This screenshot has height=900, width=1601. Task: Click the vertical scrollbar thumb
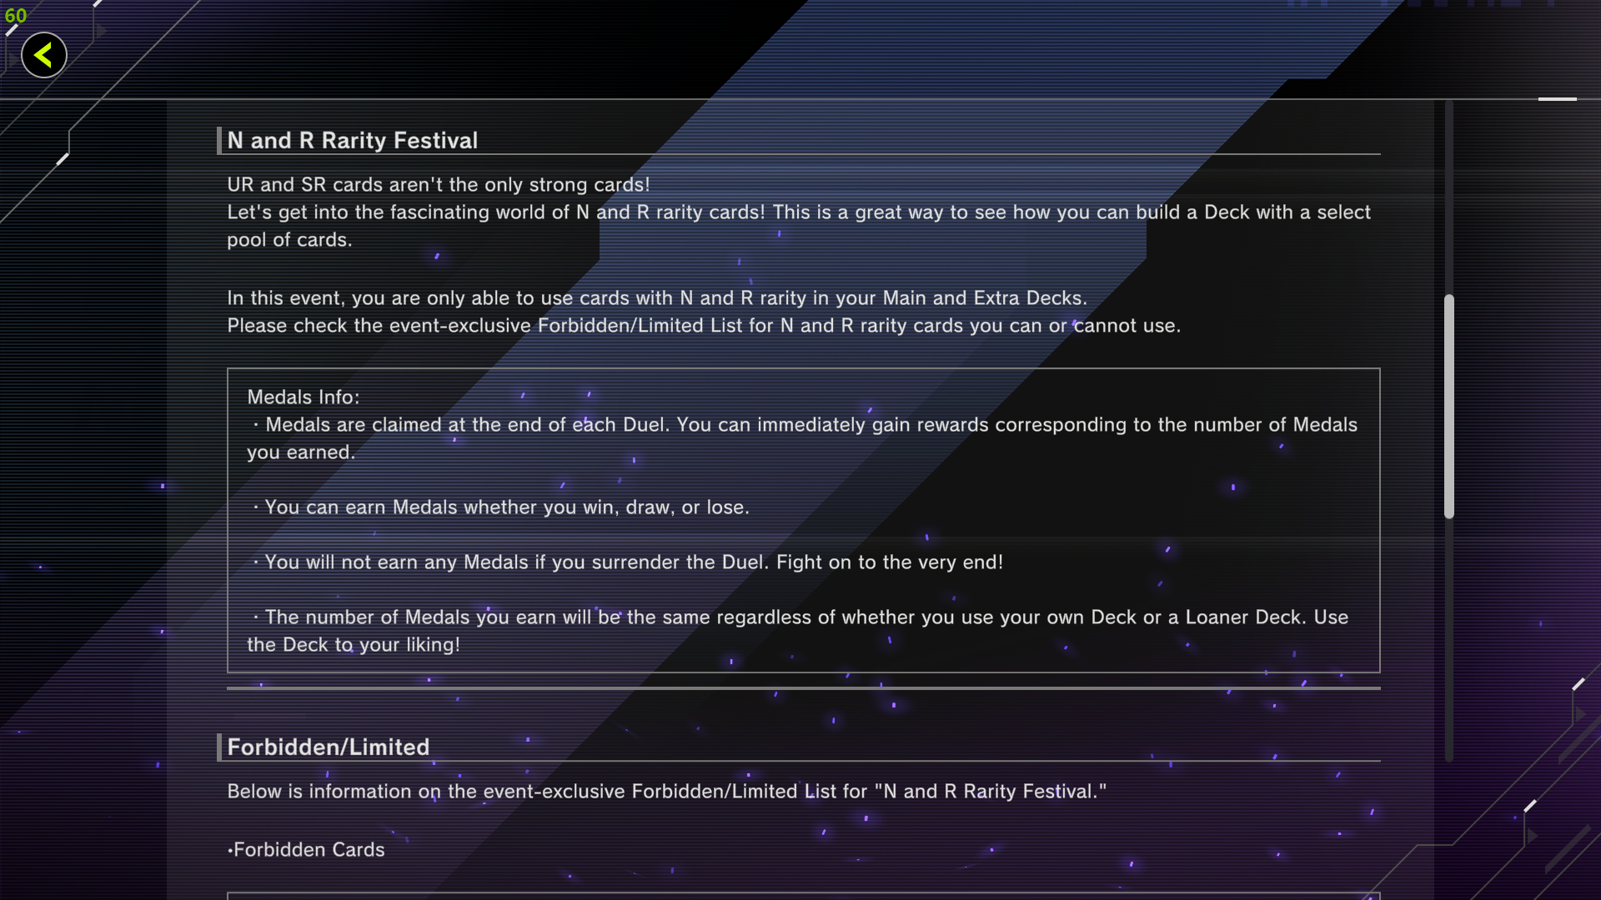point(1449,407)
